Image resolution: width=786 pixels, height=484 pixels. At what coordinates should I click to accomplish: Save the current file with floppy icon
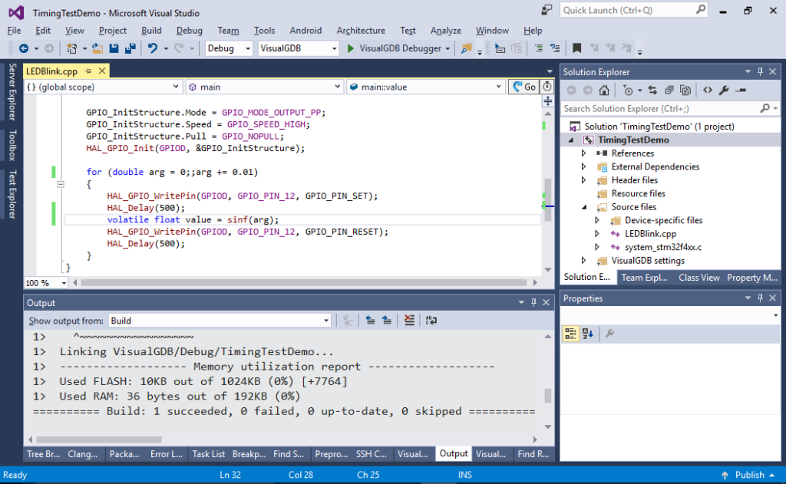click(x=114, y=48)
